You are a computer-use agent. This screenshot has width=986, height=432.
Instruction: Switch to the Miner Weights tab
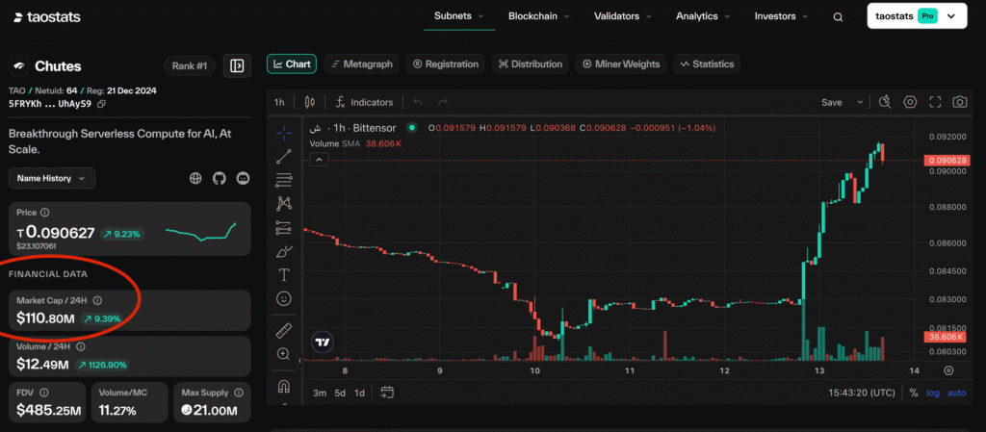point(622,64)
